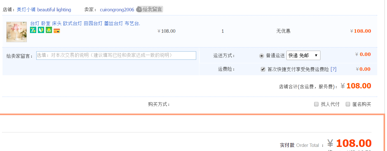Image resolution: width=387 pixels, height=151 pixels.
Task: Enable the 找人代付 checkbox
Action: pyautogui.click(x=316, y=104)
